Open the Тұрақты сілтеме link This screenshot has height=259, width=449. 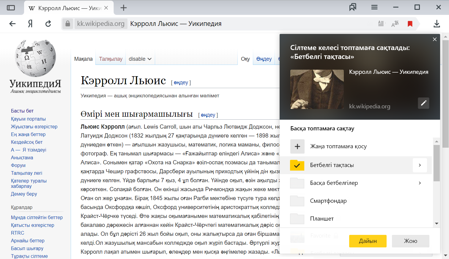29,256
